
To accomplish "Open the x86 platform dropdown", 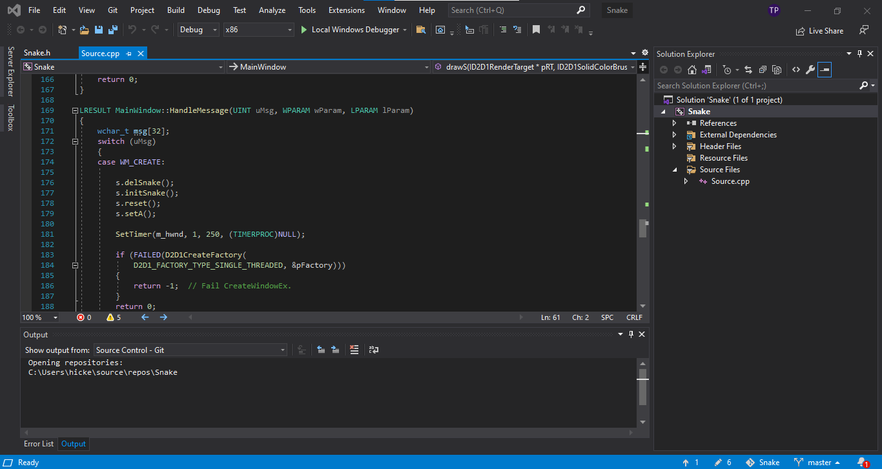I will (258, 30).
